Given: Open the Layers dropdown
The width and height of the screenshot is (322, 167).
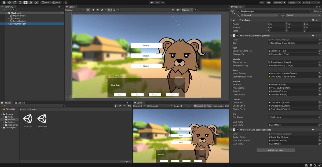Looking at the screenshot, I should [294, 2].
